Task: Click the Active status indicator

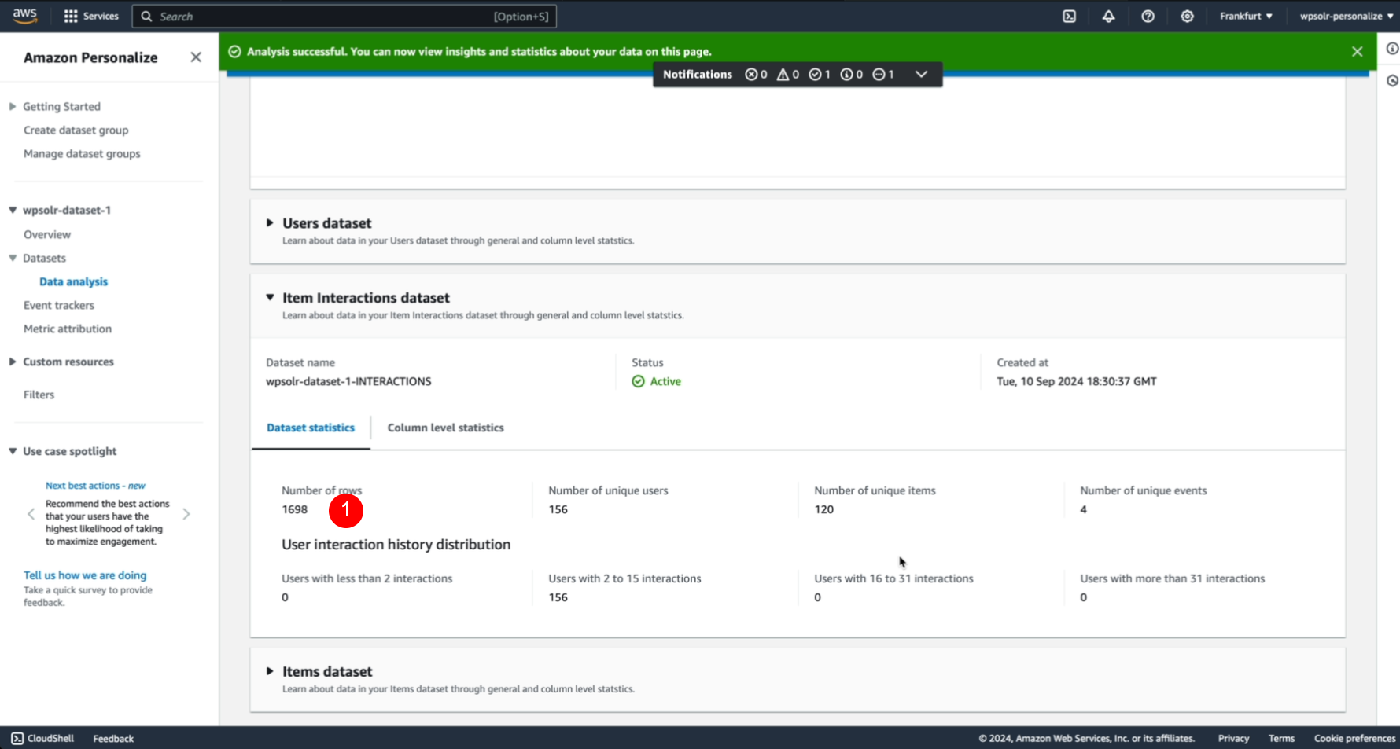Action: click(x=656, y=381)
